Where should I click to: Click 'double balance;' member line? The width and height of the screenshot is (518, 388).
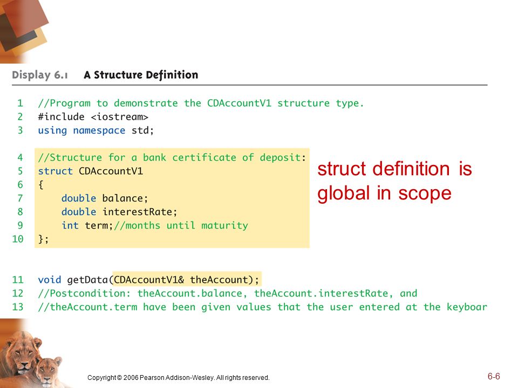pyautogui.click(x=105, y=198)
